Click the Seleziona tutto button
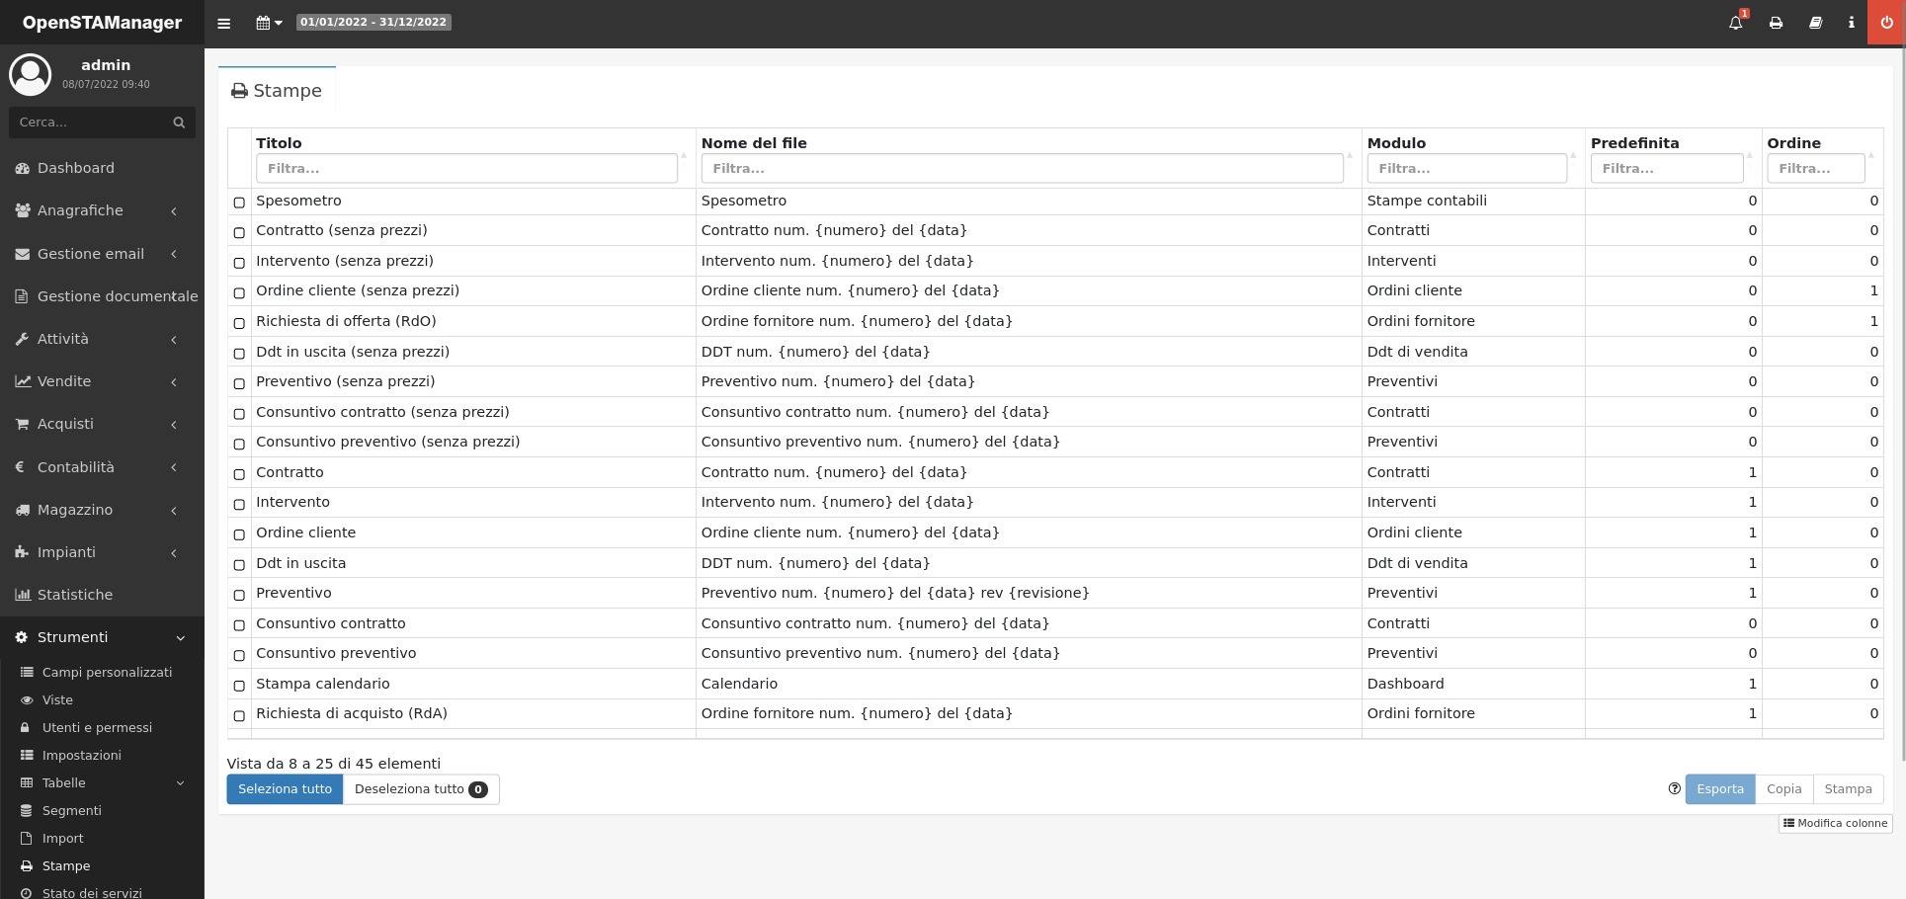This screenshot has width=1906, height=899. tap(285, 789)
